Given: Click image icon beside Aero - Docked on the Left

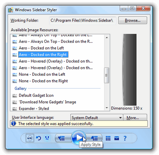Looking at the screenshot, I should coord(15,48).
